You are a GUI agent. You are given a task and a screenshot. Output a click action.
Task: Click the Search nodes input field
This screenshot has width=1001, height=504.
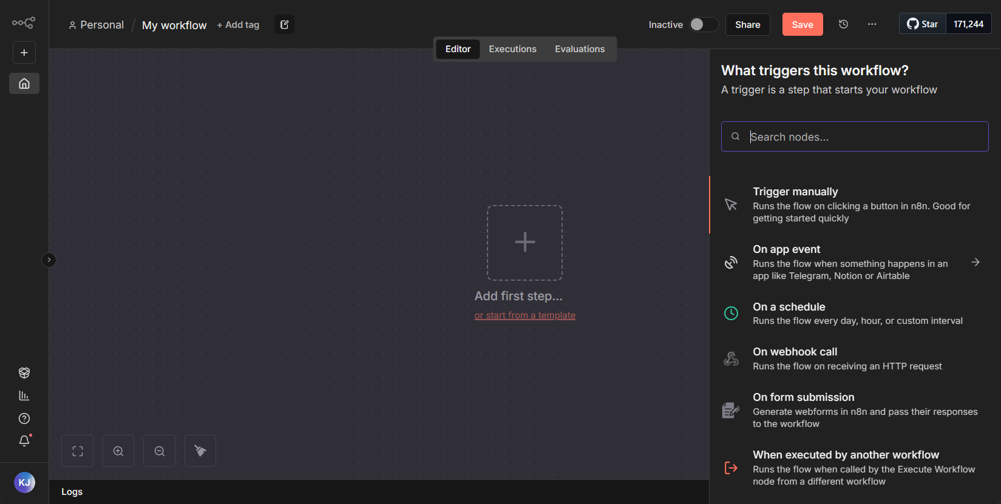(862, 137)
